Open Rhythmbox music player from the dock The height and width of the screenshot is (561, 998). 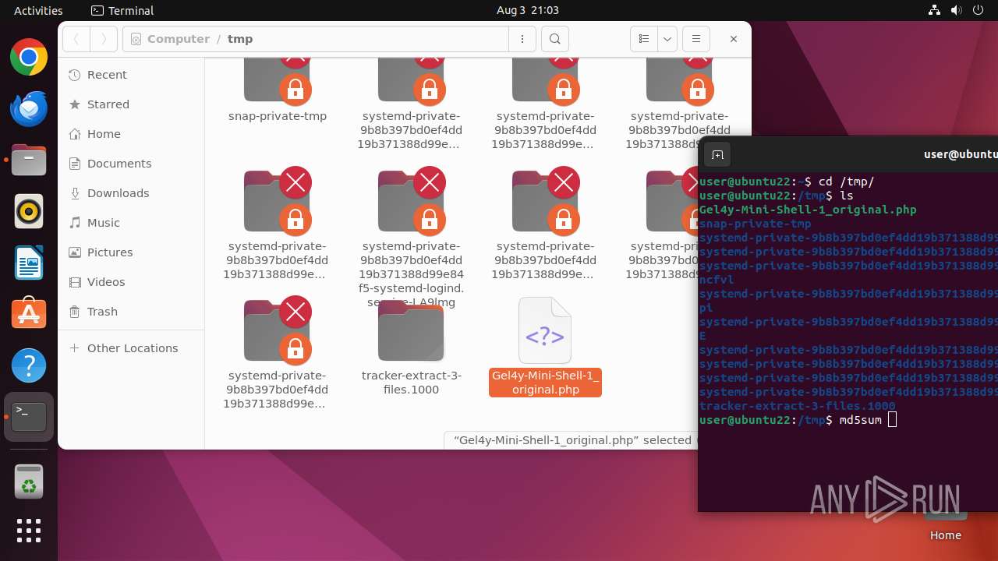pos(29,211)
